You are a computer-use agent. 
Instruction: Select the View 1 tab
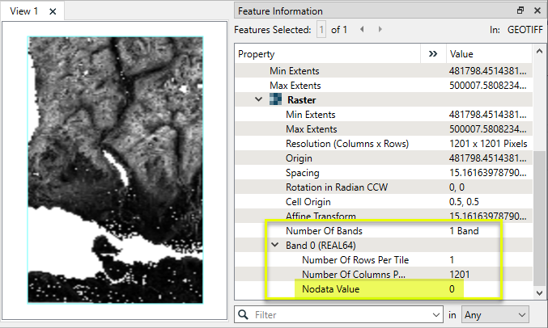(24, 11)
